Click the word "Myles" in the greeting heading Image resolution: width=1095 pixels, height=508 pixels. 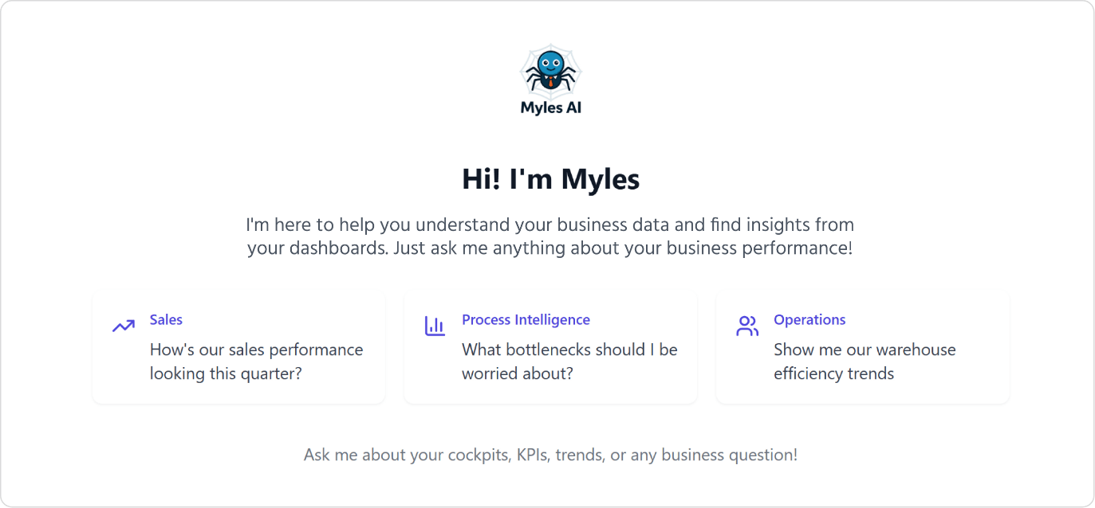[600, 179]
